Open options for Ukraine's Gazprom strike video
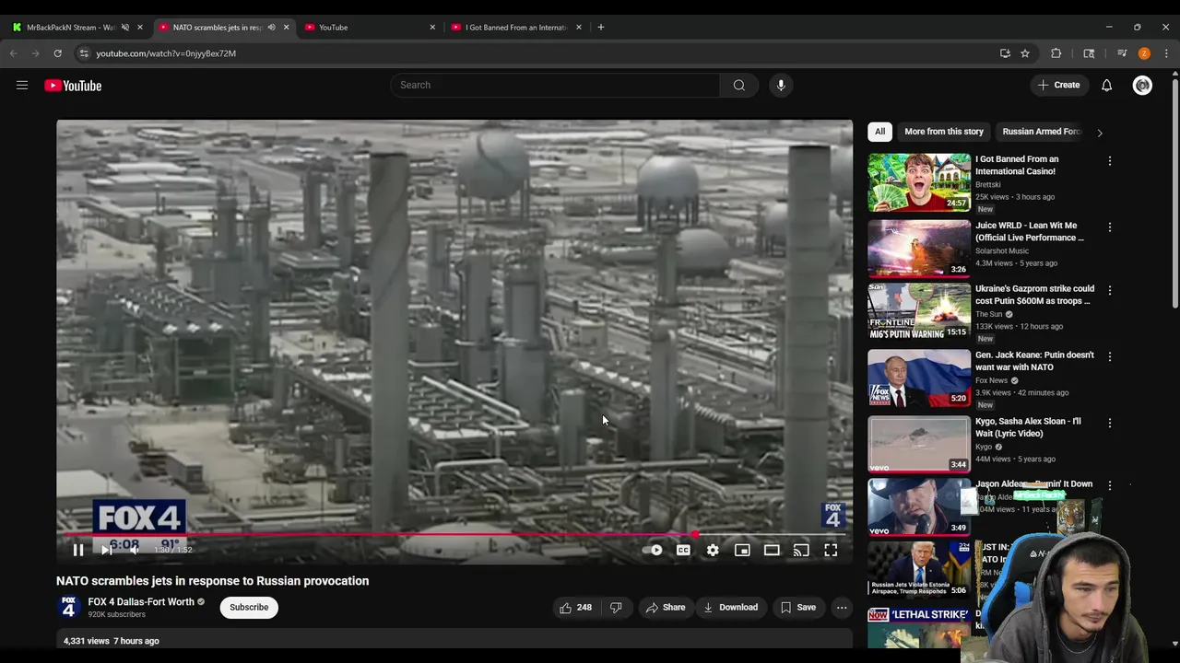1180x663 pixels. [1110, 291]
